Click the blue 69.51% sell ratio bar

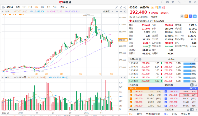tap(173, 88)
